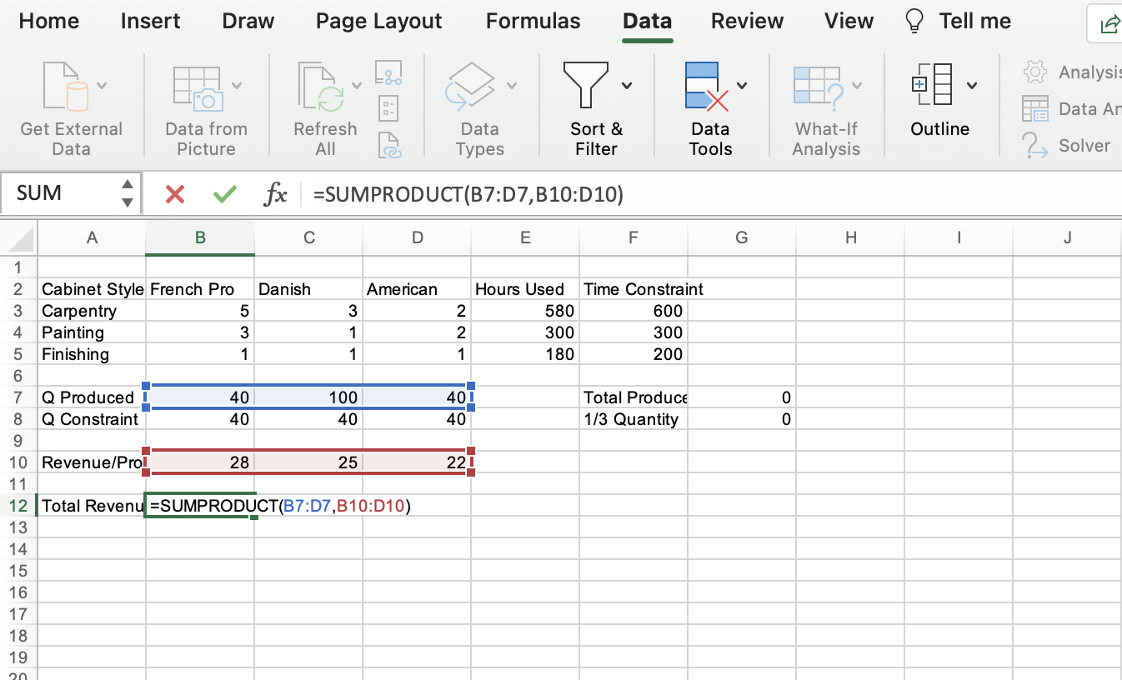Click the Share icon at top right
The height and width of the screenshot is (680, 1122).
(1109, 25)
